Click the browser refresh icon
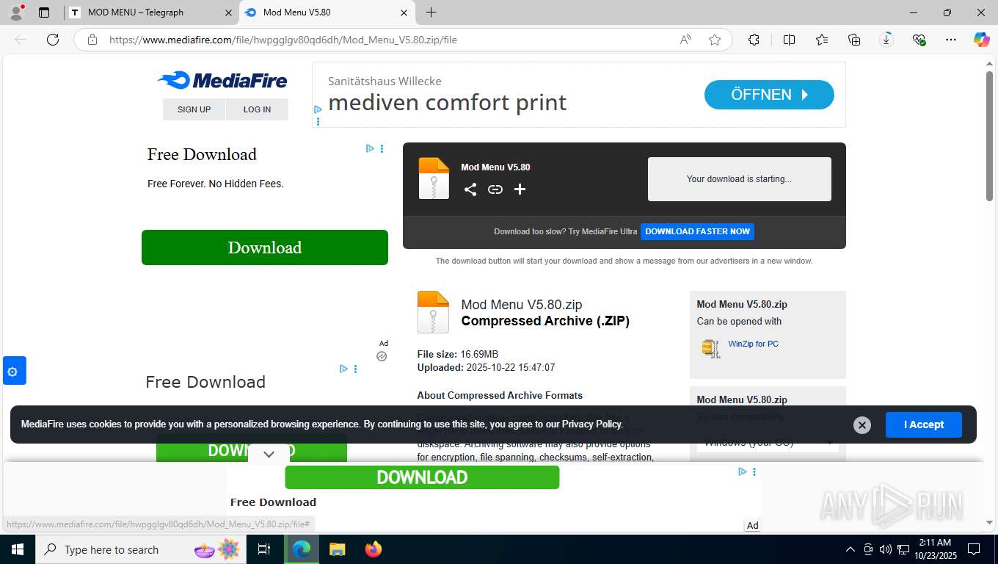Screen dimensions: 998x564 53,40
